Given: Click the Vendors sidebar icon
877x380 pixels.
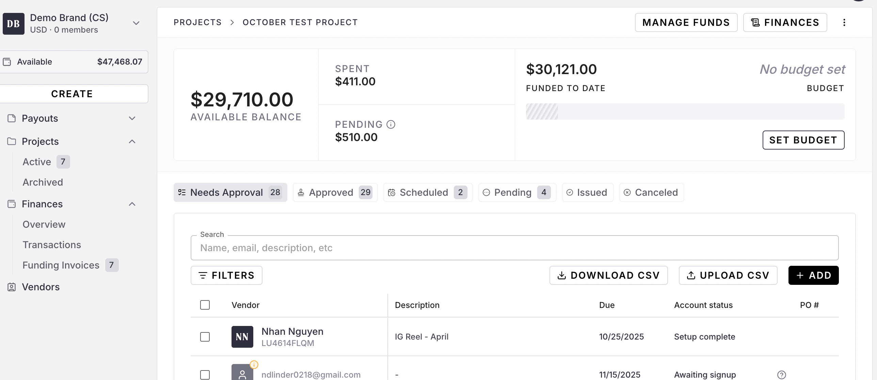Looking at the screenshot, I should tap(12, 287).
